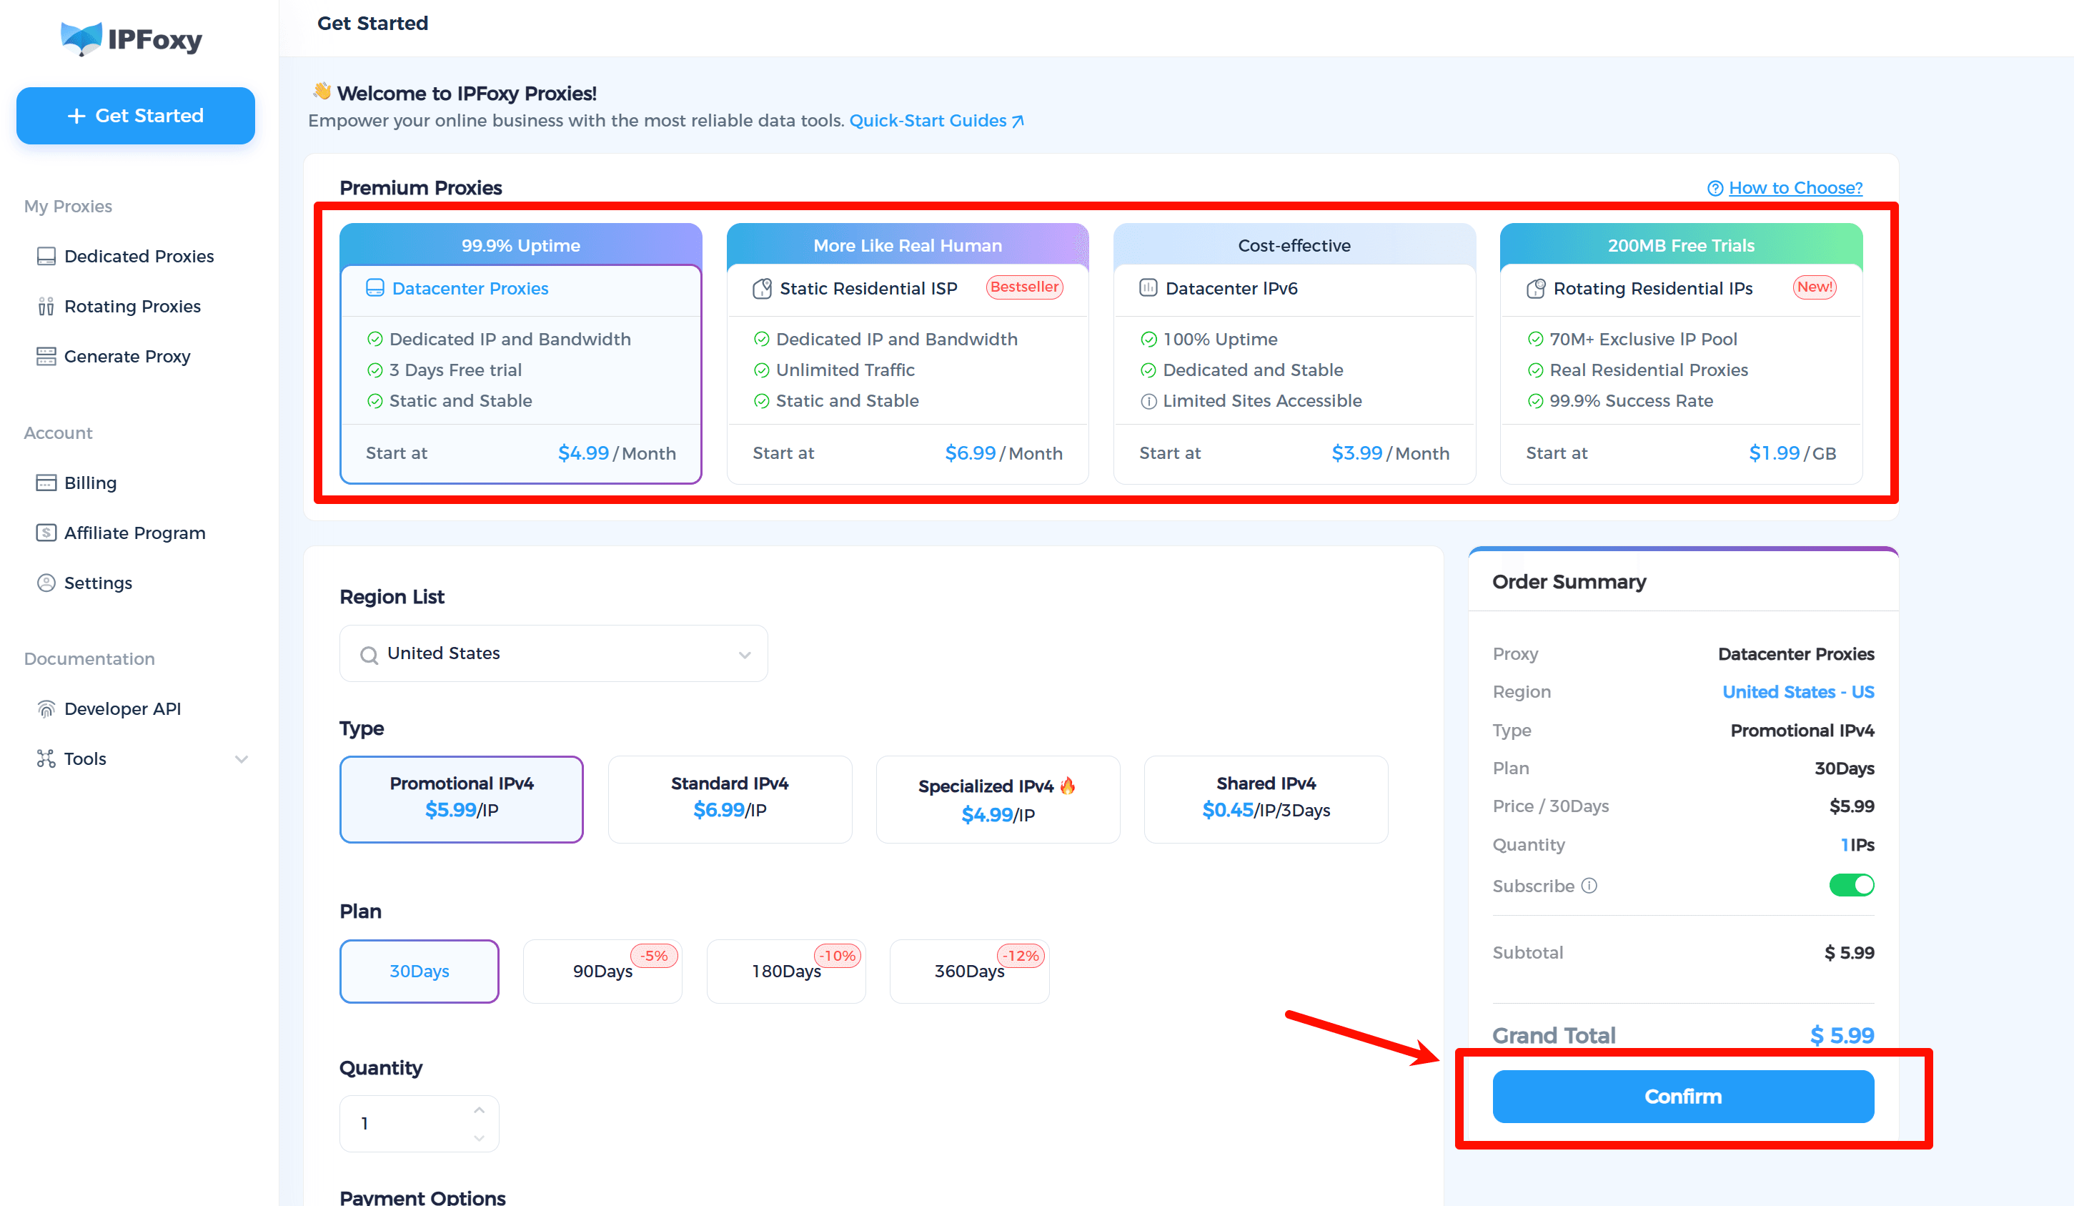The width and height of the screenshot is (2074, 1206).
Task: Click the How to Choose question icon
Action: point(1715,189)
